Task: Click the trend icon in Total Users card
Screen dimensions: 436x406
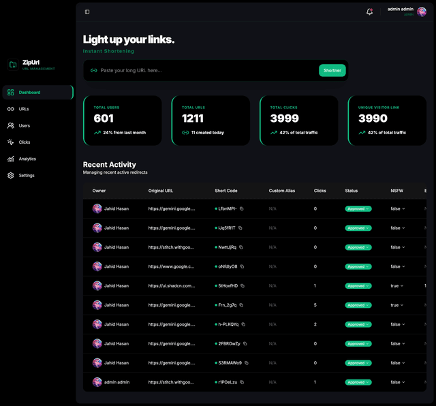Action: pyautogui.click(x=97, y=133)
